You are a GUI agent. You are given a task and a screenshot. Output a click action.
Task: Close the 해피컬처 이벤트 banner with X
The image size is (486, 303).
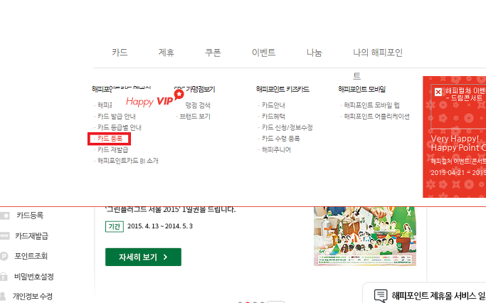(x=438, y=92)
